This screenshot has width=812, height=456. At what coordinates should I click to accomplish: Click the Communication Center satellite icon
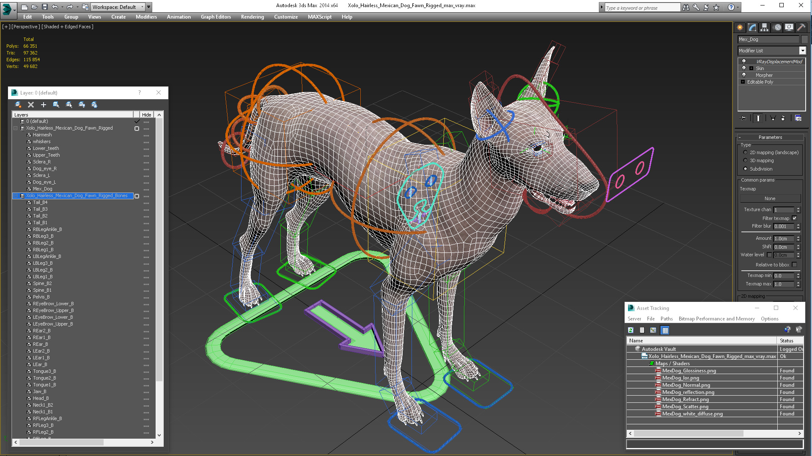(x=706, y=7)
